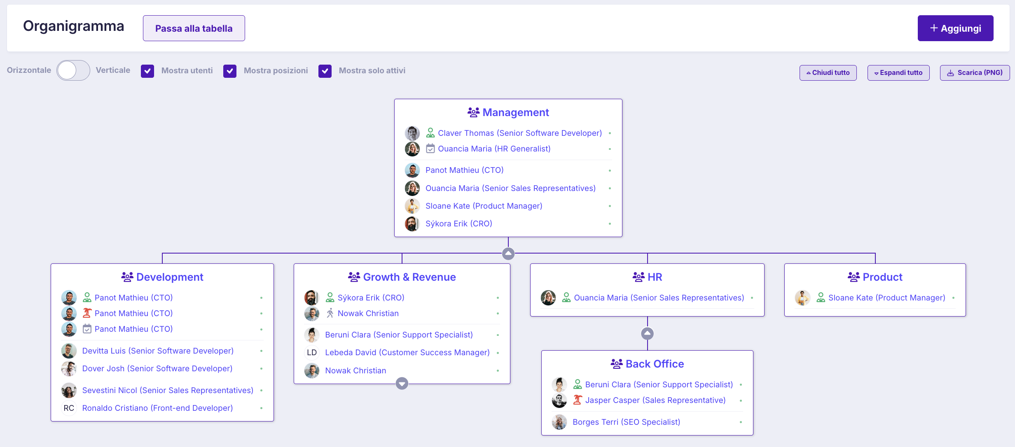Image resolution: width=1015 pixels, height=447 pixels.
Task: Switch view with Passa alla tabella
Action: [x=194, y=28]
